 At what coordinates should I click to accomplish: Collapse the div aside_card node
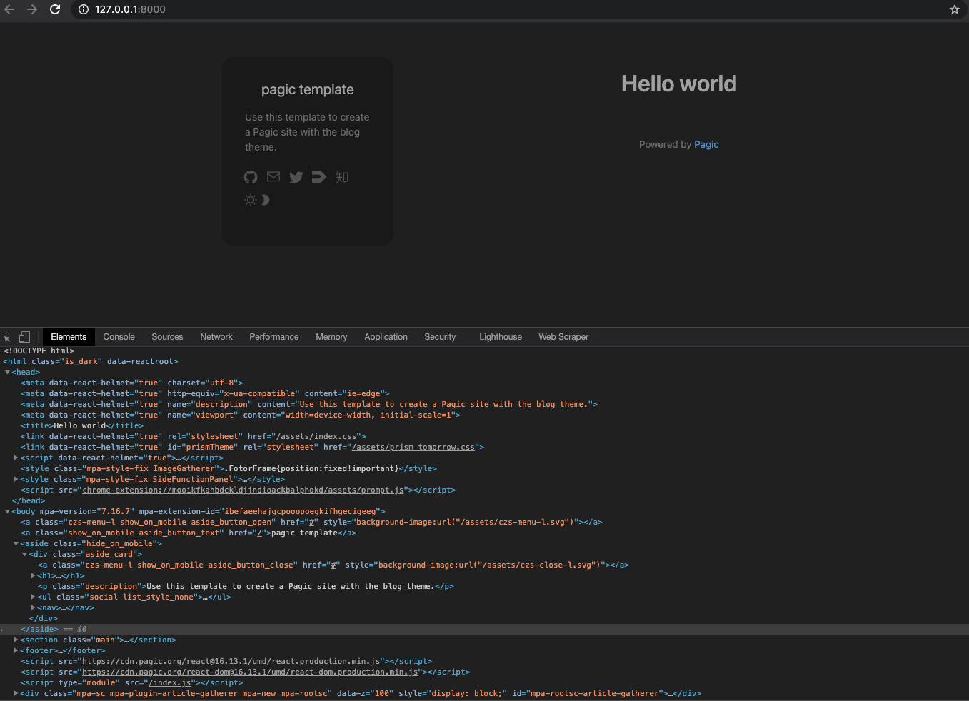24,555
